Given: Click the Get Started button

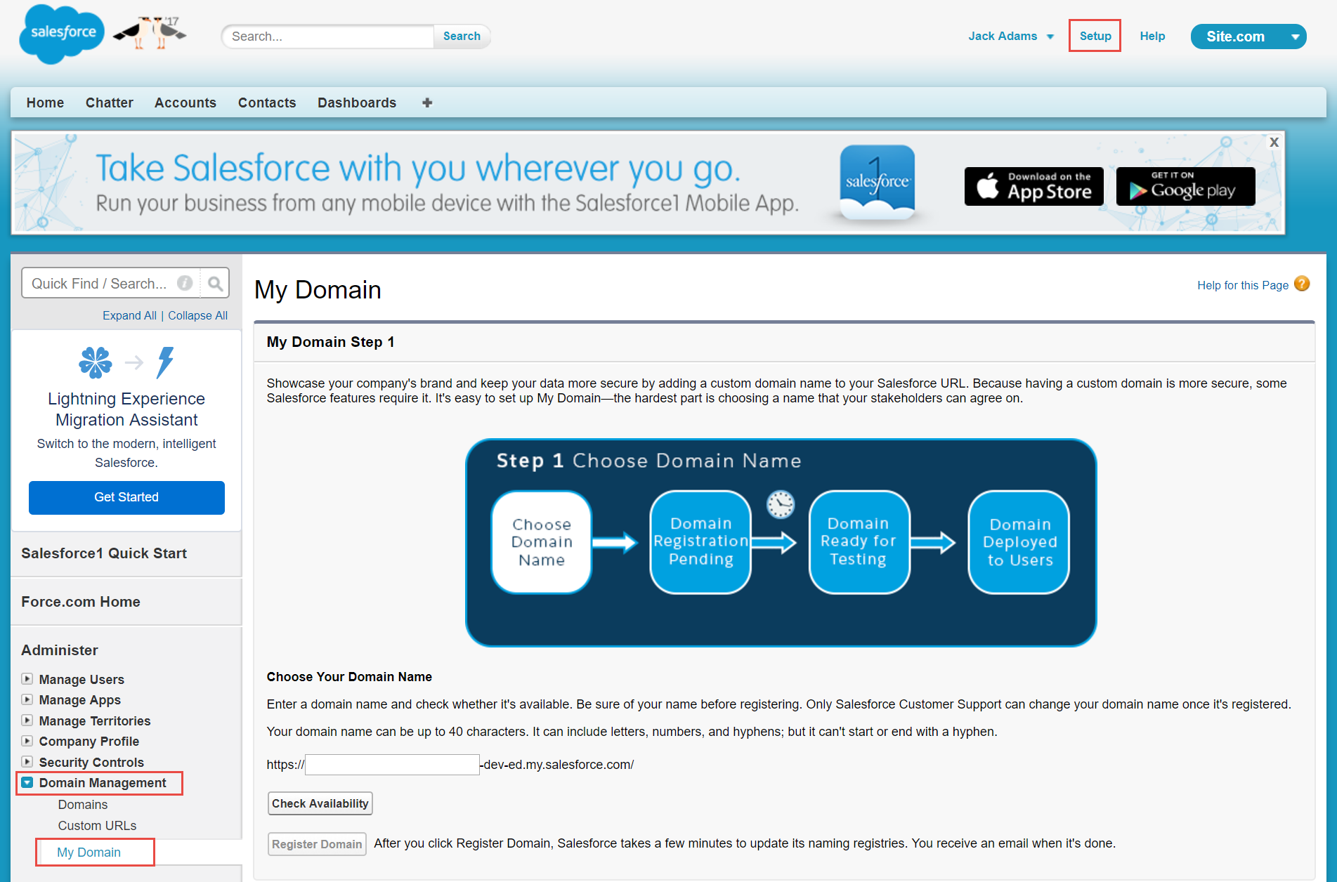Looking at the screenshot, I should 126,497.
